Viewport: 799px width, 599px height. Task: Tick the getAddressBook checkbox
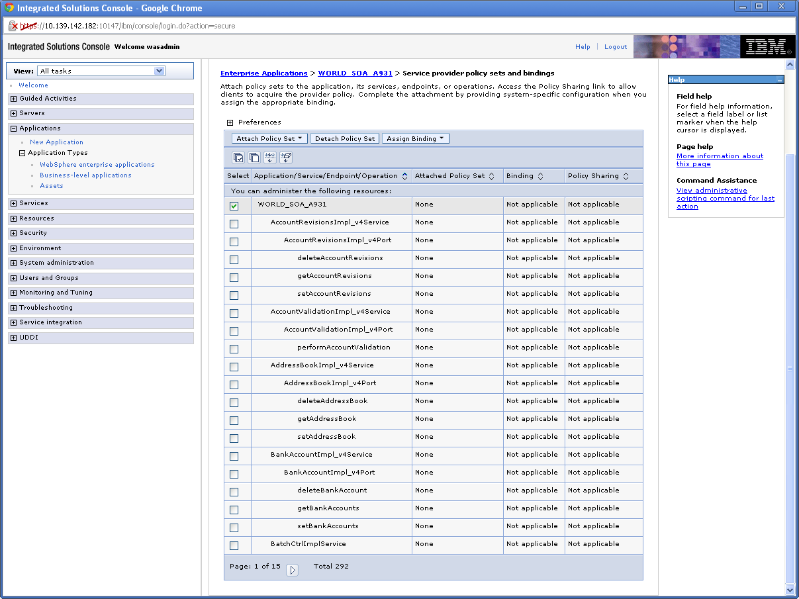[234, 420]
